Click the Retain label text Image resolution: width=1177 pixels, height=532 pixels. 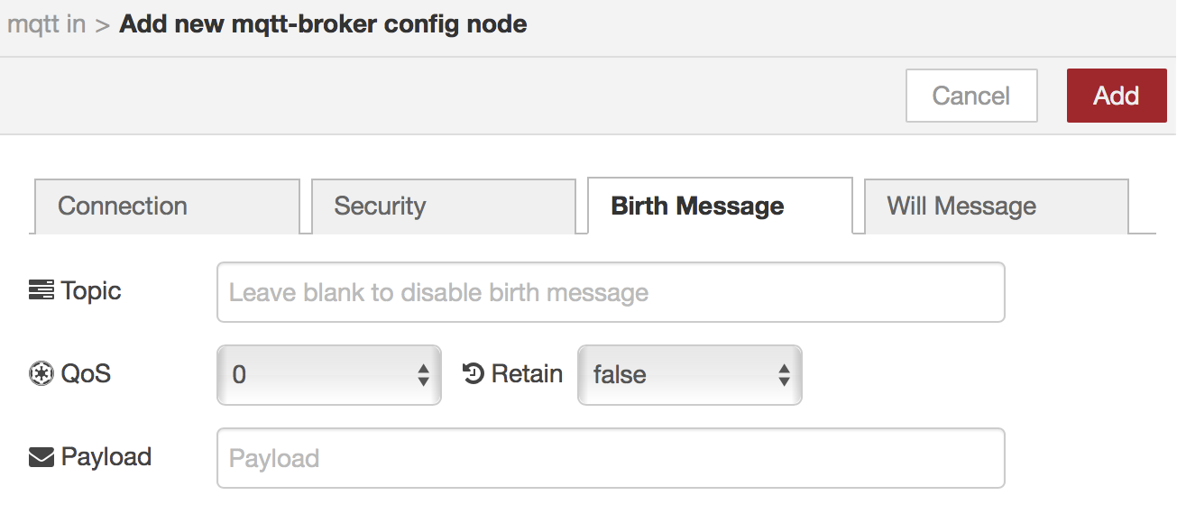527,373
